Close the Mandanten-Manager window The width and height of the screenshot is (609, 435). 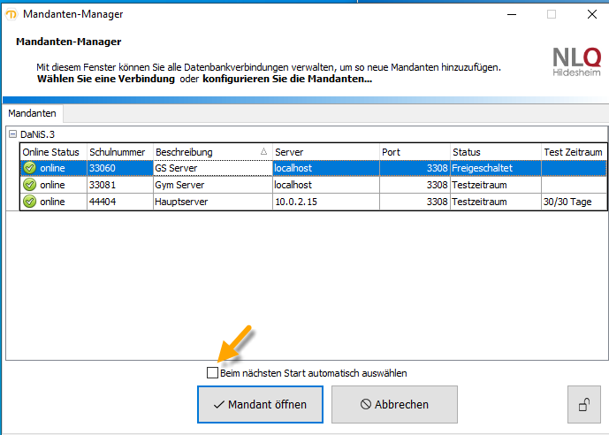[x=590, y=14]
